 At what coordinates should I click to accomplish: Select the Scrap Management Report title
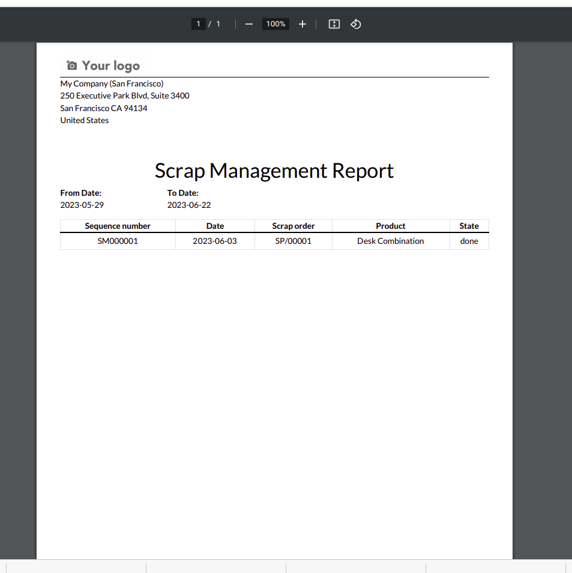point(274,171)
